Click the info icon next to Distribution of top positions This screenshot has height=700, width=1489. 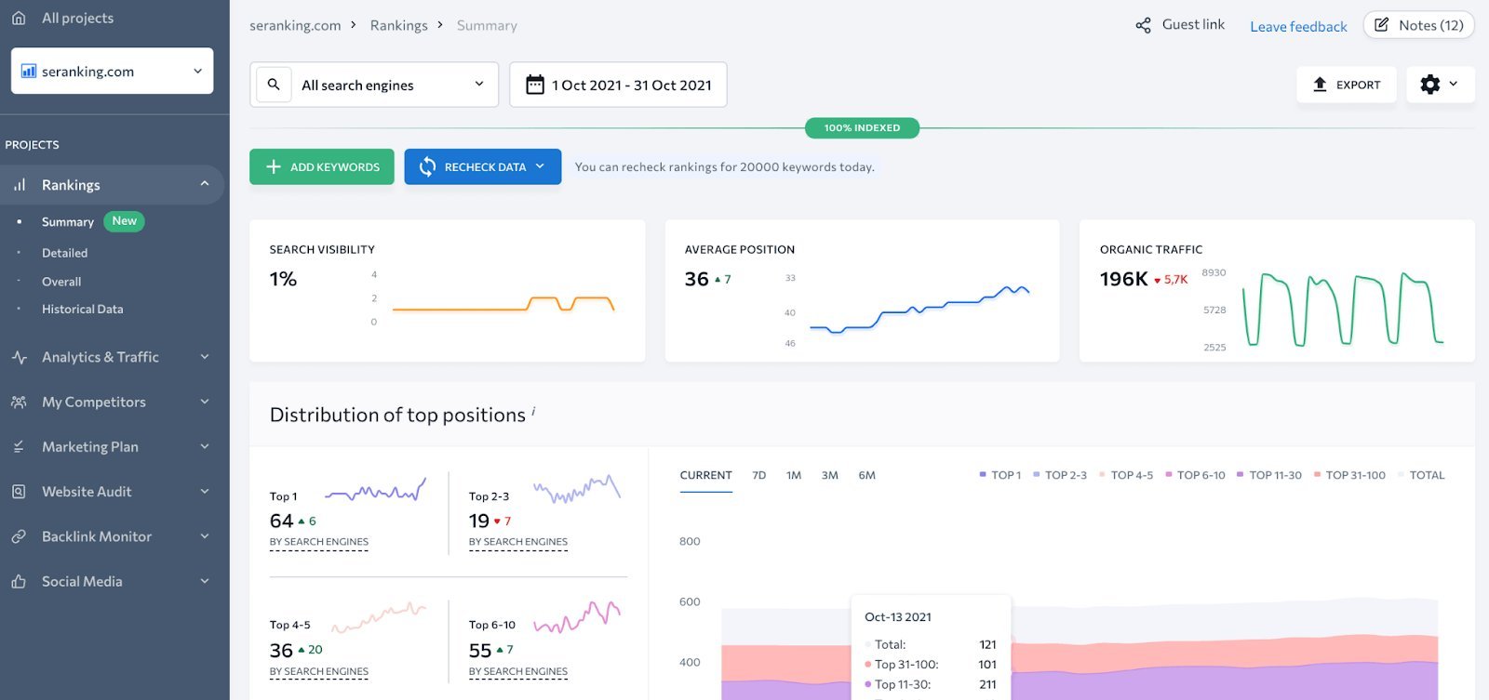point(533,410)
